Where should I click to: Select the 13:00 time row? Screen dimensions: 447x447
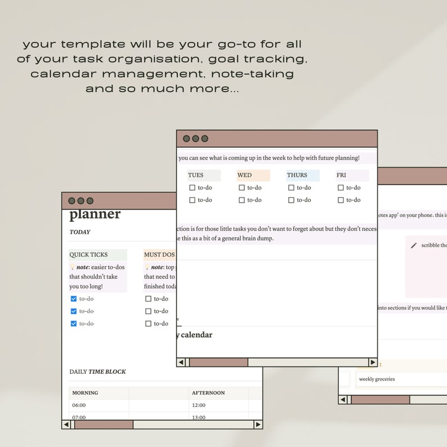218,416
